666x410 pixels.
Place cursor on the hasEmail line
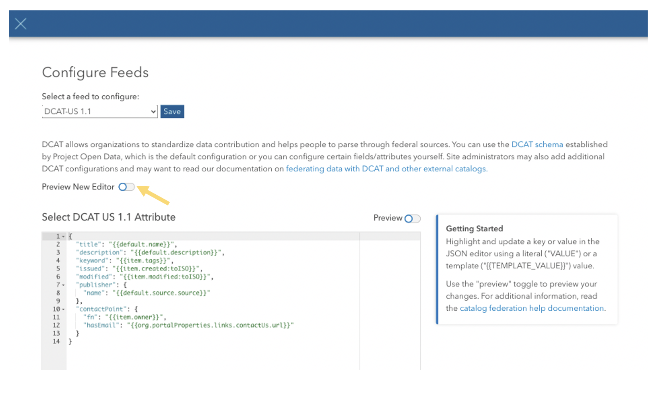[x=190, y=325]
